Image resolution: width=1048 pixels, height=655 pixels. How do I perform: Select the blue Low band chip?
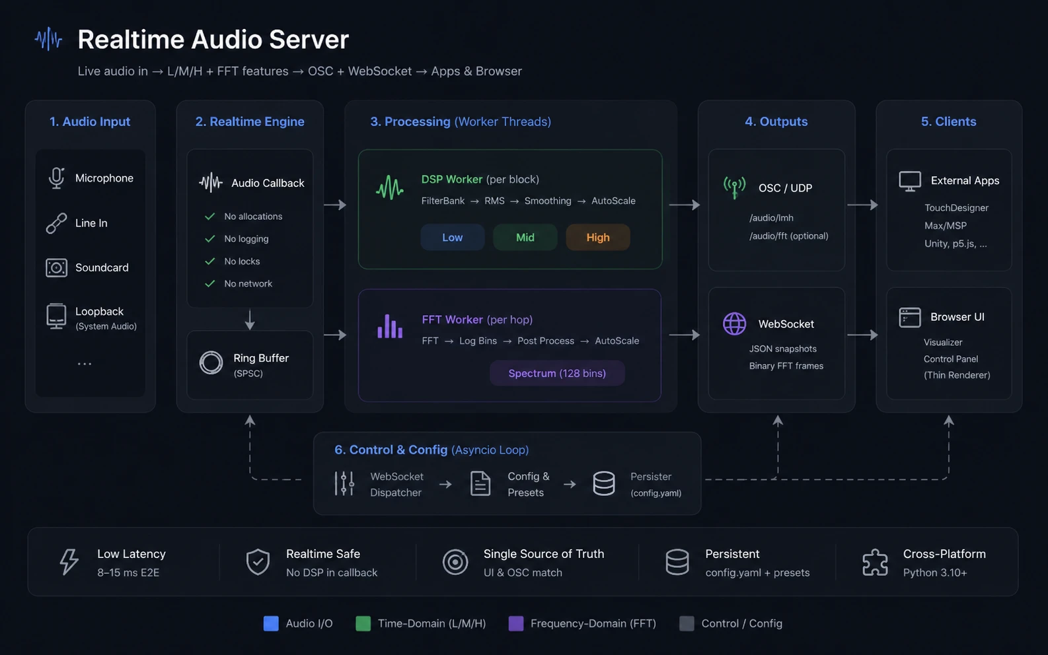pos(453,237)
